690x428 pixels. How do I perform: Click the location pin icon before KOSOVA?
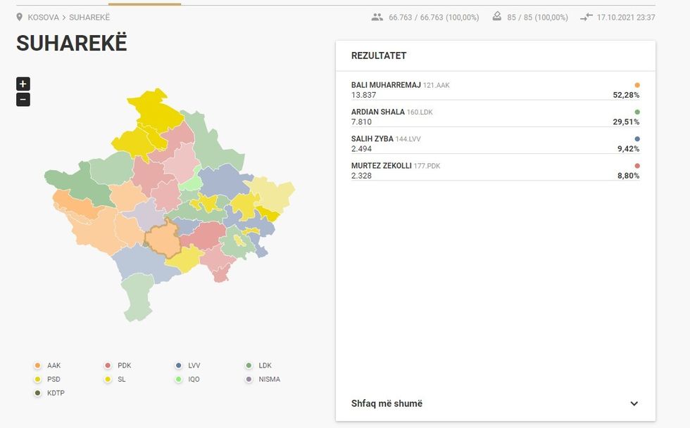click(20, 17)
